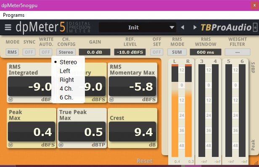Screen dimensions: 259x167
Task: Toggle WRITE AUTO. OFF switch
Action: (x=46, y=52)
